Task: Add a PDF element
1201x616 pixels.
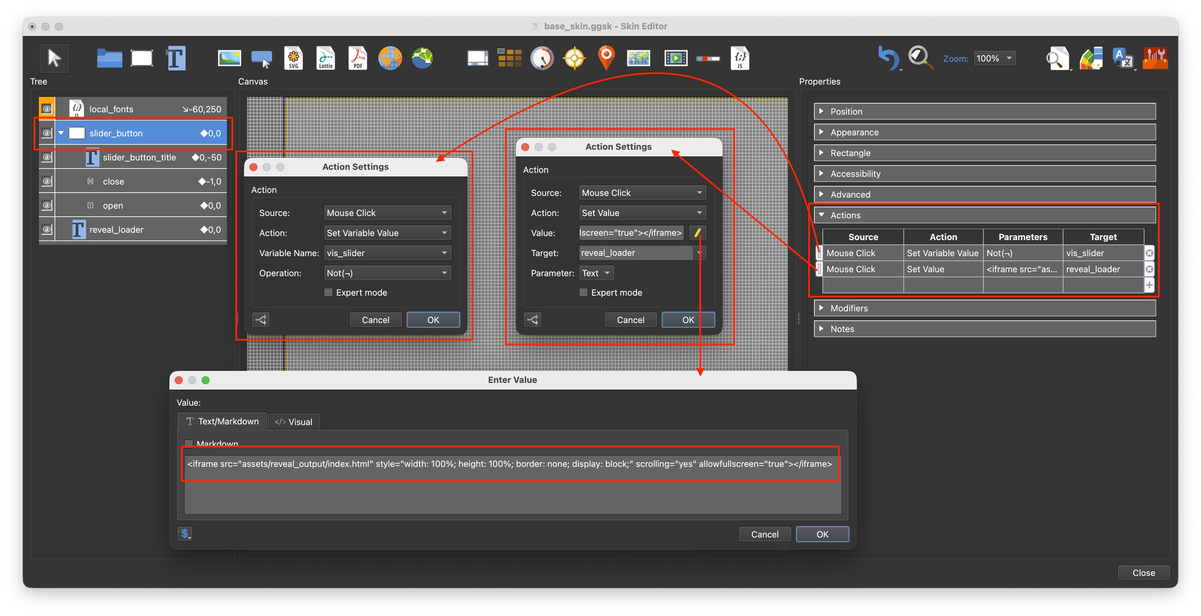Action: 357,58
